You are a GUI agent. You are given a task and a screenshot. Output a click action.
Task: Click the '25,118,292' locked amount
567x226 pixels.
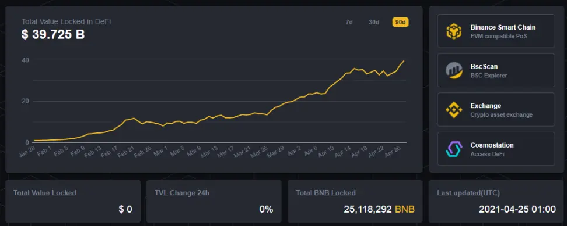pos(367,210)
